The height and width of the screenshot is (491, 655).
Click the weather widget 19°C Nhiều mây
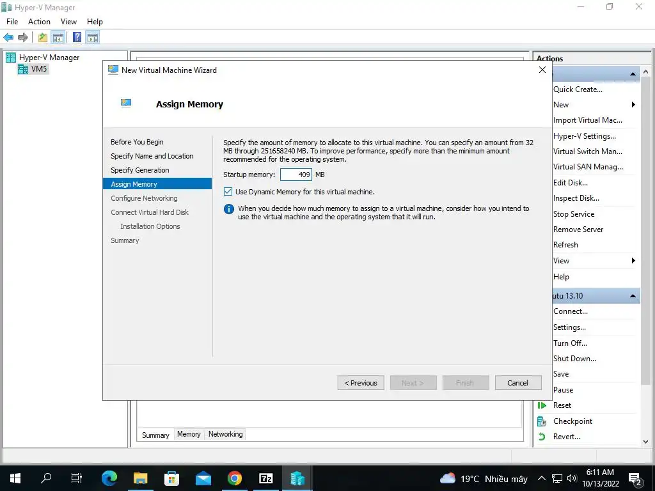484,478
